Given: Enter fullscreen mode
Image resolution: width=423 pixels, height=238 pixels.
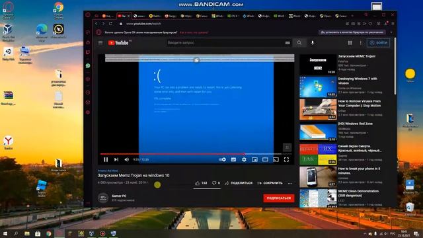Looking at the screenshot, I should tap(286, 160).
